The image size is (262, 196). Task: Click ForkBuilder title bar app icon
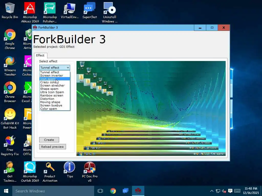(x=35, y=28)
